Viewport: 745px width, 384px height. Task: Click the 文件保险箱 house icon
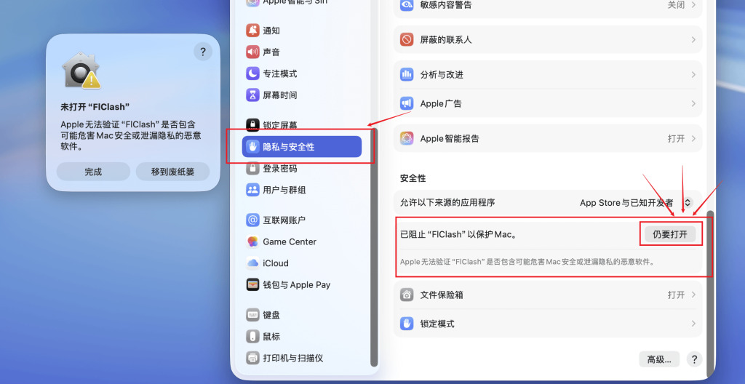407,295
